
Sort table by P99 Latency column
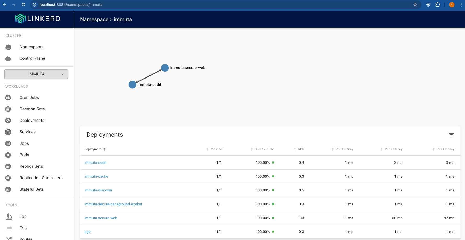click(445, 149)
